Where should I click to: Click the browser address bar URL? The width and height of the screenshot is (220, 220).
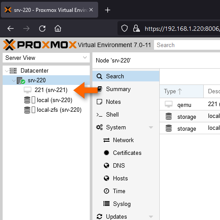(x=182, y=29)
